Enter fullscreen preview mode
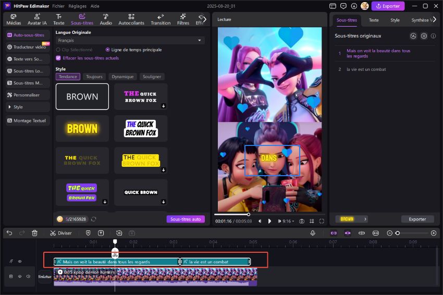The width and height of the screenshot is (443, 295). [322, 221]
